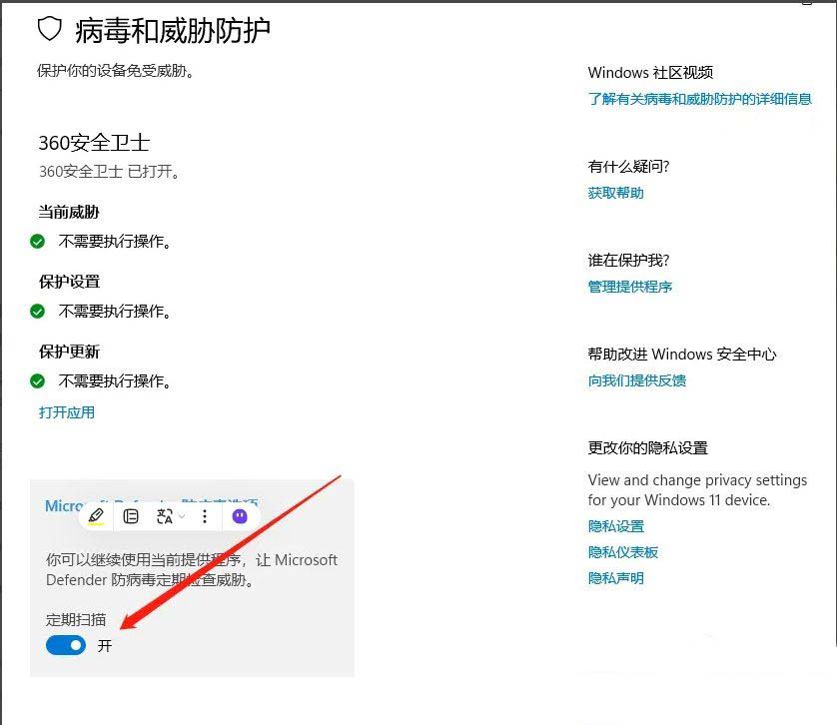This screenshot has height=725, width=837.
Task: Click the 360安全卫士 heading text
Action: 94,143
